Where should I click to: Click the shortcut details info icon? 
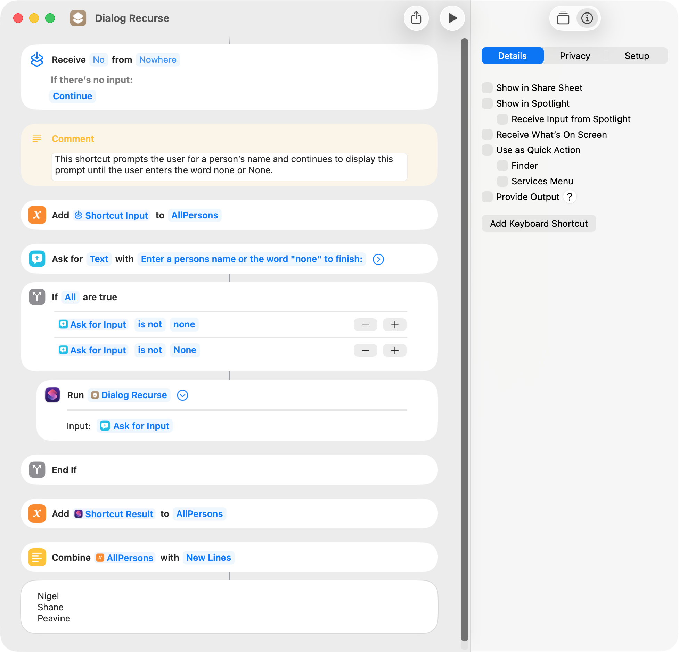click(587, 18)
